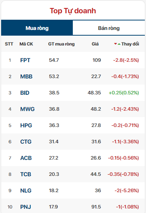Viewport: 146px width, 213px height.
Task: Click the GT mua ròng column header
Action: [x=61, y=44]
